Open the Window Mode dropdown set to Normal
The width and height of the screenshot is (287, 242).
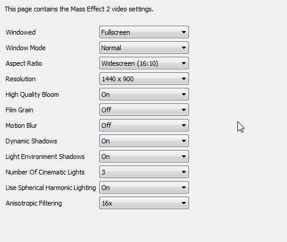tap(144, 48)
